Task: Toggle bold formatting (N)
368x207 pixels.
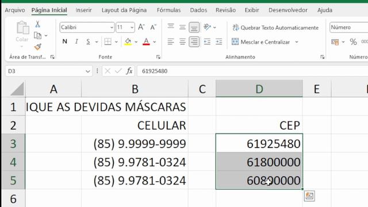Action: click(65, 41)
